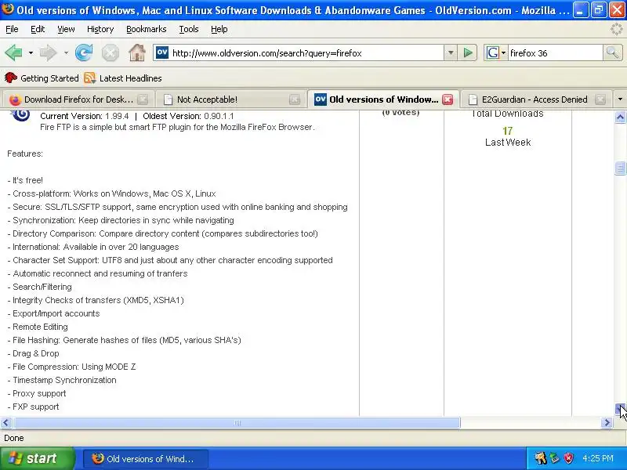This screenshot has width=627, height=470.
Task: Click the text Oldest Version: 0.90.1.1
Action: tap(188, 116)
